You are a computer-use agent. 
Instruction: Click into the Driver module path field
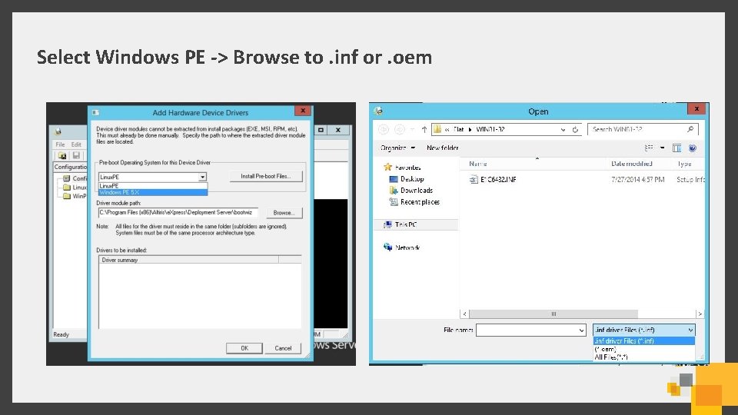pyautogui.click(x=178, y=213)
